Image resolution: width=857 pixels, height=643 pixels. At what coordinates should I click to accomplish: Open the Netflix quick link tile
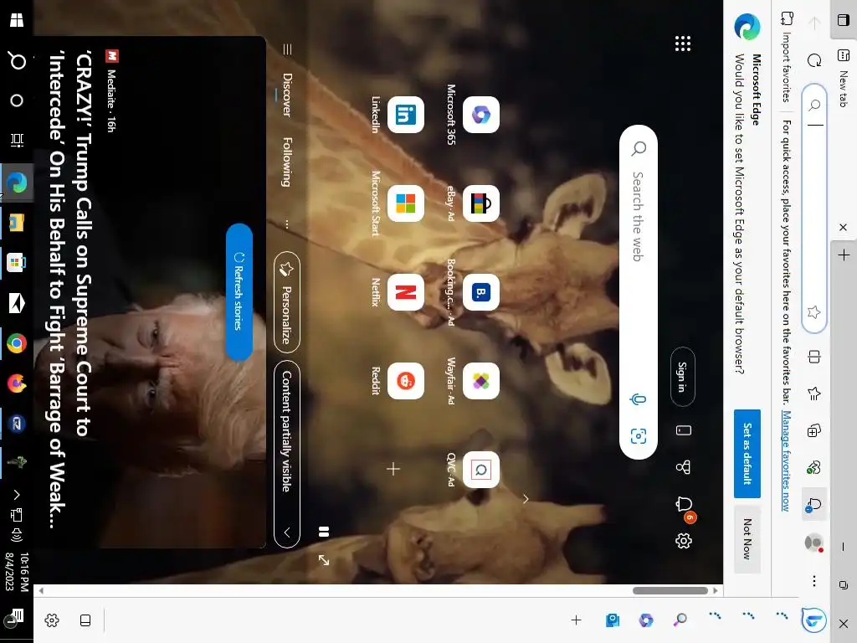(406, 292)
